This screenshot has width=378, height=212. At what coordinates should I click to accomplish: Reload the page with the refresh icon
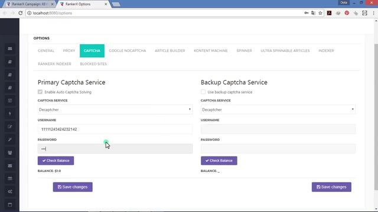click(21, 13)
